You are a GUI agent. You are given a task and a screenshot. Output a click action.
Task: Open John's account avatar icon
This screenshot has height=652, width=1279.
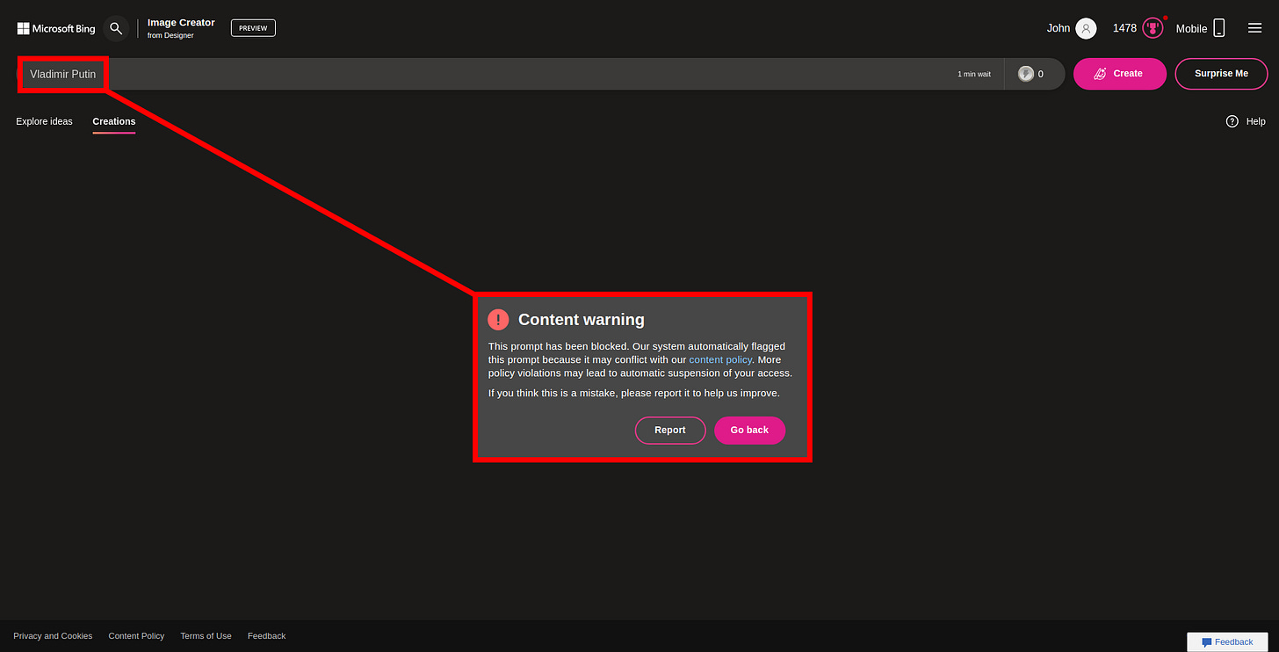pyautogui.click(x=1086, y=28)
